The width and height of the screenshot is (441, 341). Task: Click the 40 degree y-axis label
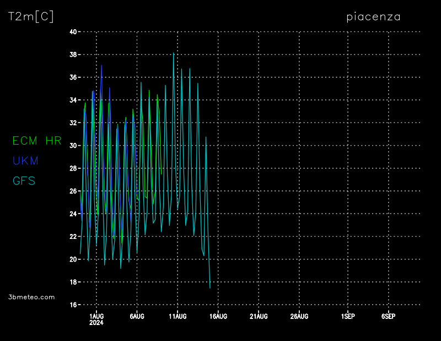pos(73,32)
